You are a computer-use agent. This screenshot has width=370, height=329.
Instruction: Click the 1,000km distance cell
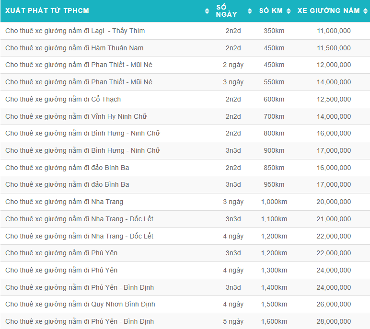pos(274,202)
